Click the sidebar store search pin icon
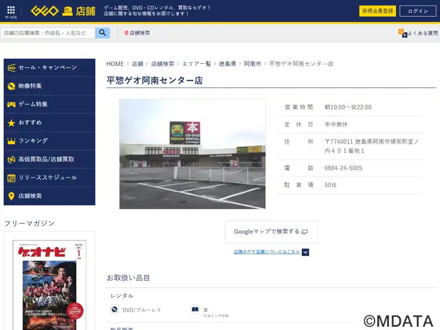This screenshot has width=440, height=330. [x=11, y=196]
